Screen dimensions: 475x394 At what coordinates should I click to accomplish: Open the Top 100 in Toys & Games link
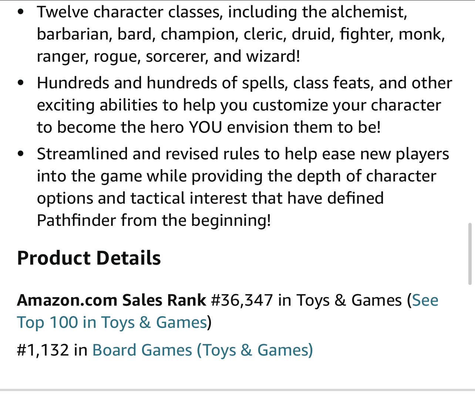point(112,323)
